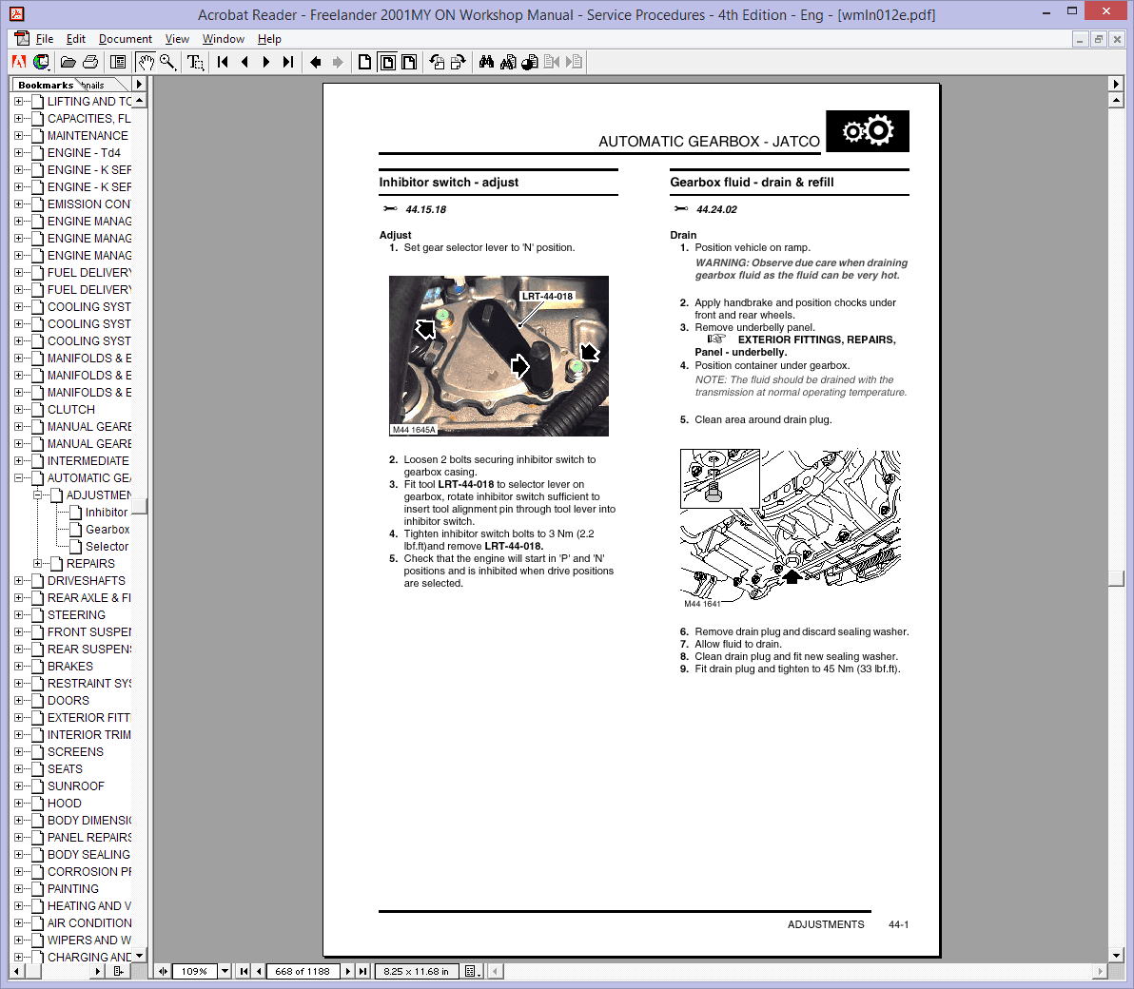Rotate view clockwise icon
The image size is (1134, 989).
click(458, 62)
